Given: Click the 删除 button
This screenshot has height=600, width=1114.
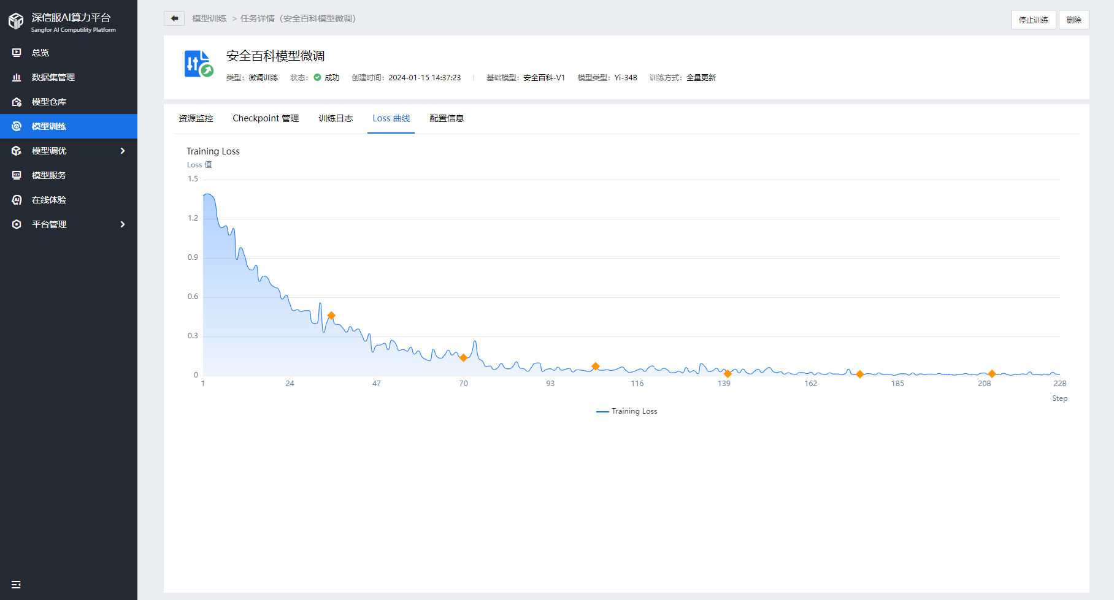Looking at the screenshot, I should pos(1074,20).
